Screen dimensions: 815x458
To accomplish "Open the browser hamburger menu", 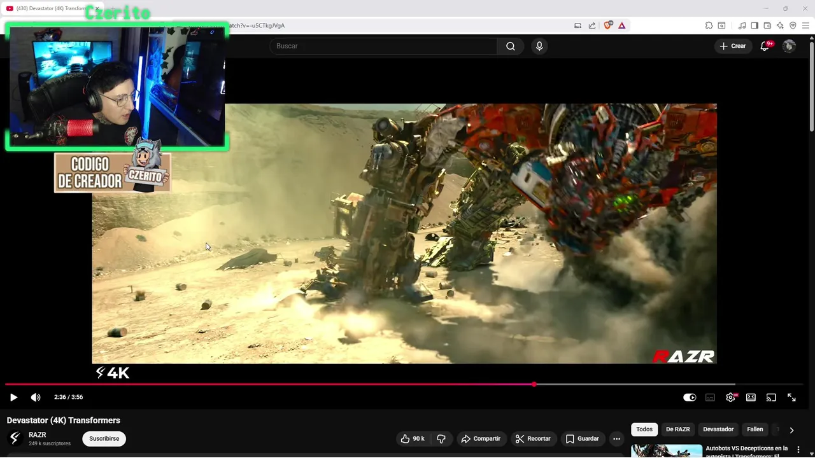I will click(805, 25).
